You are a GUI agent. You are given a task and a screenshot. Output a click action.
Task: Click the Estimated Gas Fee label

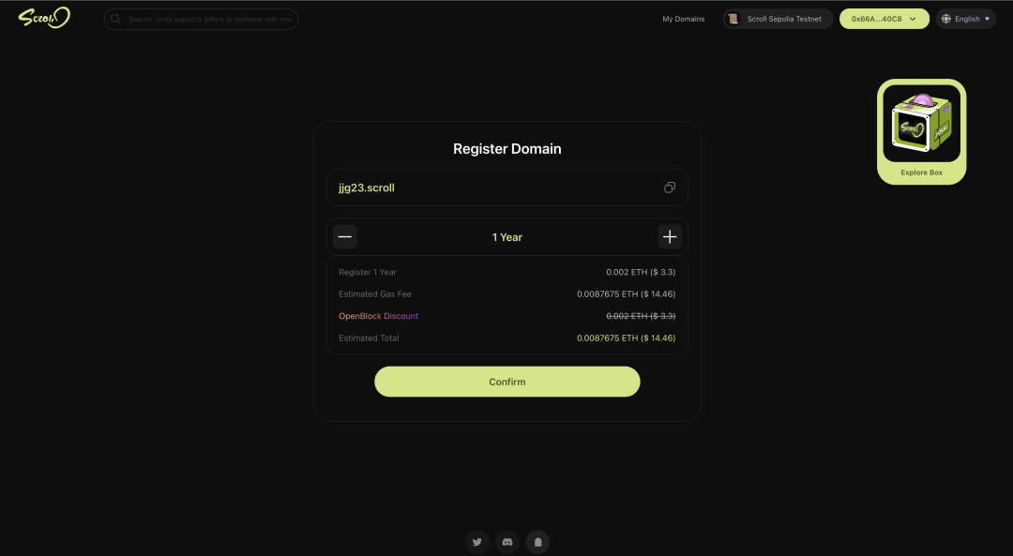tap(374, 293)
